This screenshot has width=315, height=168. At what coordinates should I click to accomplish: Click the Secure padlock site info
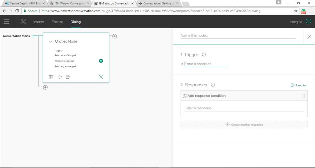30,11
